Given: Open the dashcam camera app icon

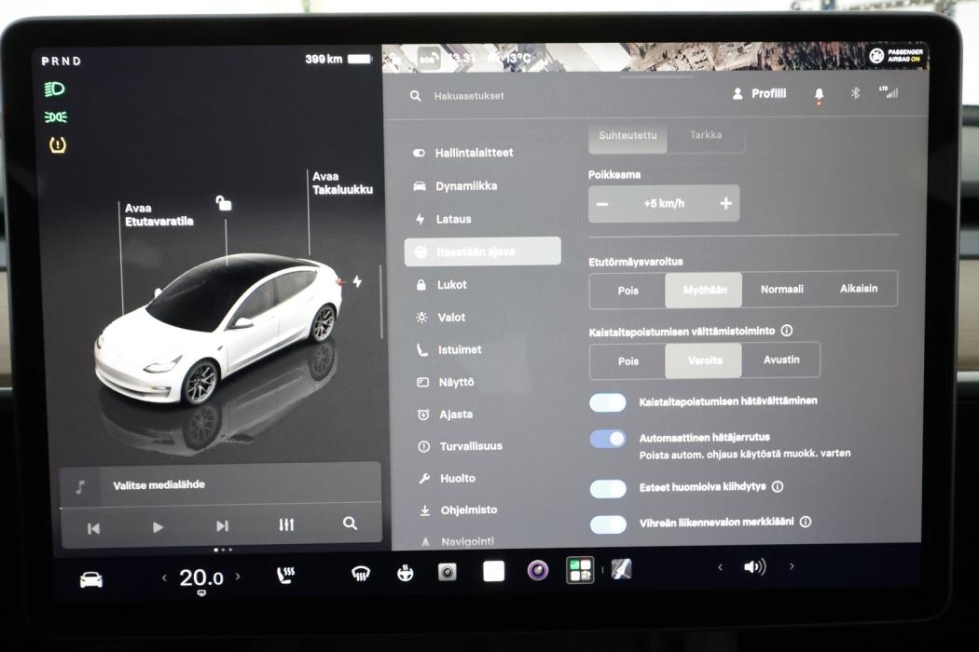Looking at the screenshot, I should pos(447,572).
